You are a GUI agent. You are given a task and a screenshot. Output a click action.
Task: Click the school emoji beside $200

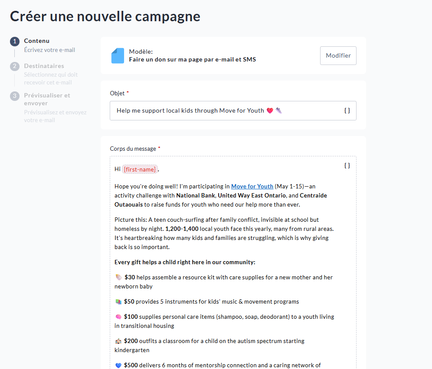pyautogui.click(x=118, y=341)
